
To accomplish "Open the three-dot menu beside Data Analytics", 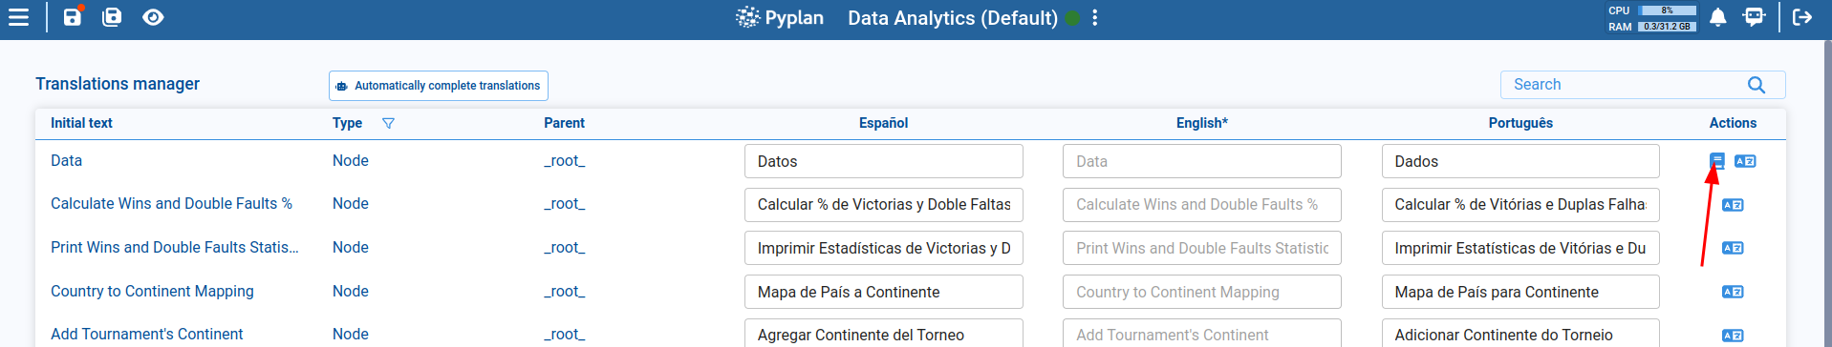I will [x=1095, y=18].
